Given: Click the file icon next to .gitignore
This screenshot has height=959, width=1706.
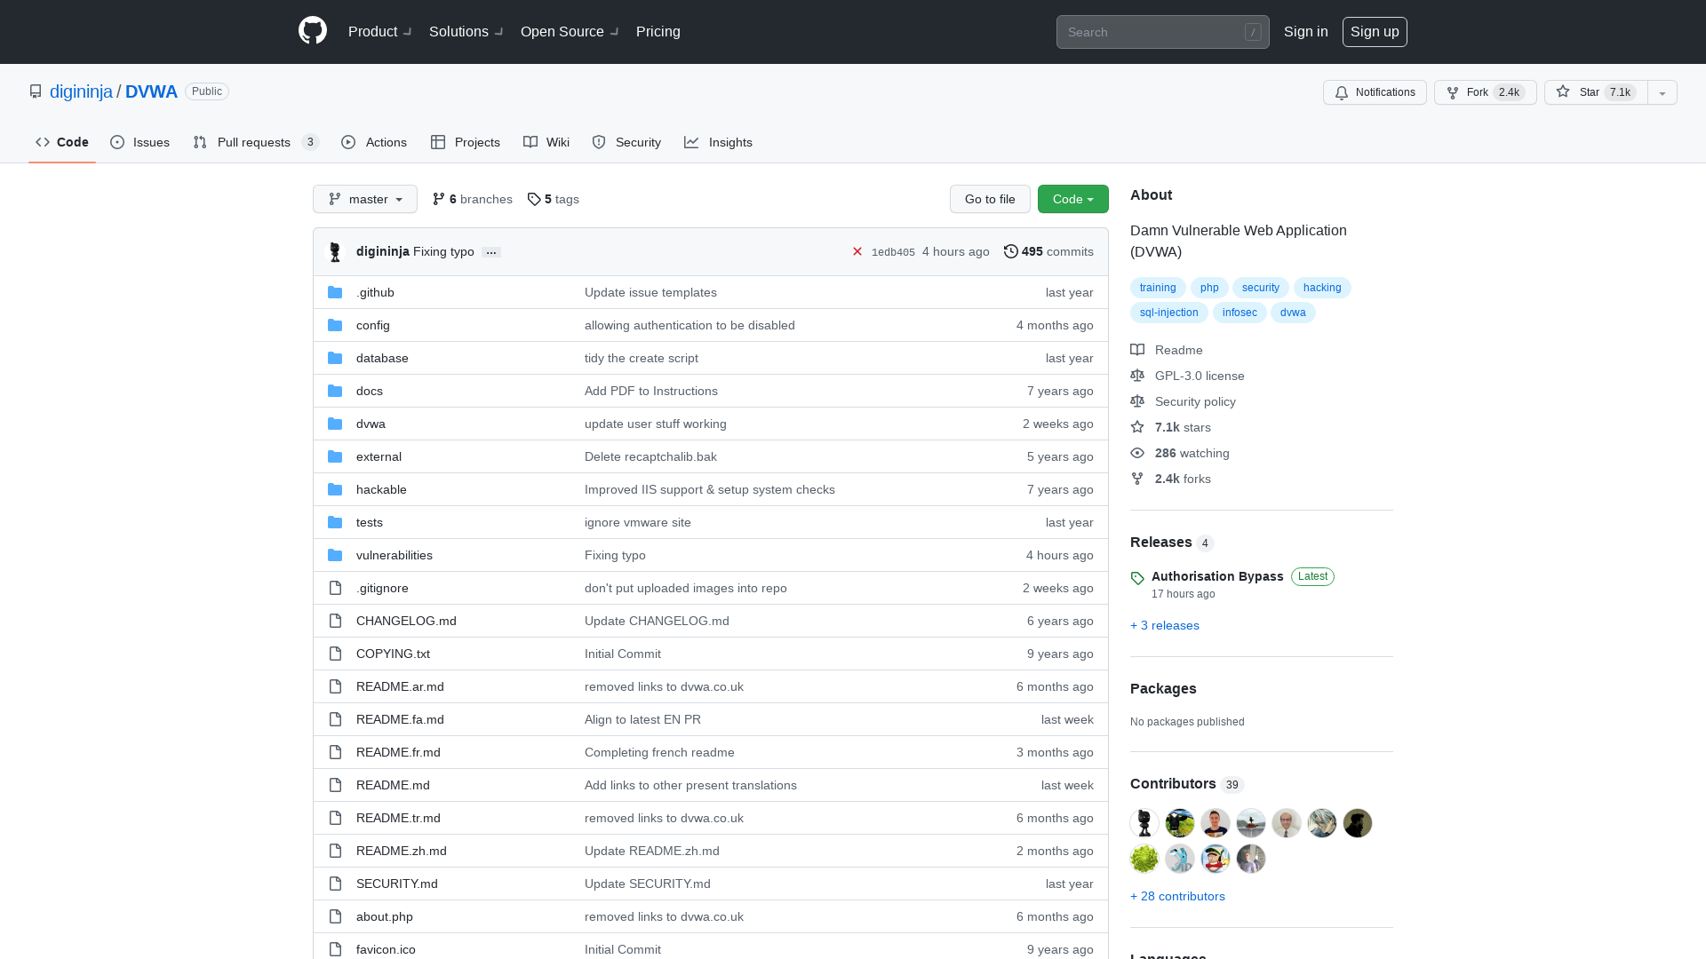Looking at the screenshot, I should tap(335, 589).
